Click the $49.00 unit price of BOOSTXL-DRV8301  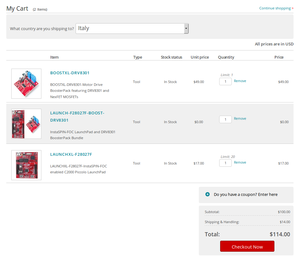pos(199,82)
